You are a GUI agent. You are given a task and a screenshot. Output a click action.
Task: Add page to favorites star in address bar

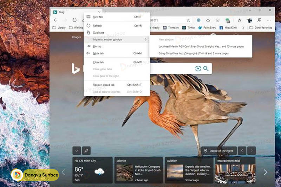click(x=188, y=20)
